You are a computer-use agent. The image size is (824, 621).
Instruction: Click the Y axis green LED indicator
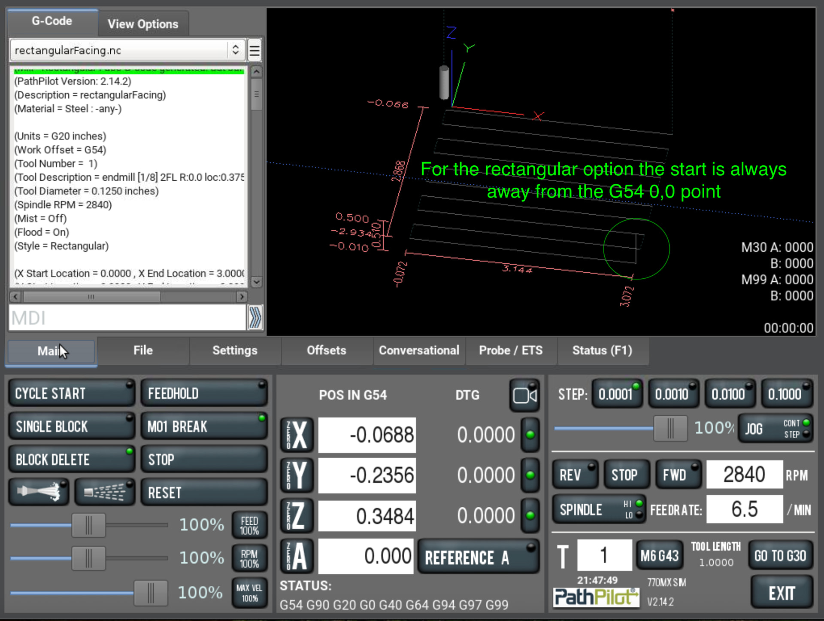click(530, 475)
